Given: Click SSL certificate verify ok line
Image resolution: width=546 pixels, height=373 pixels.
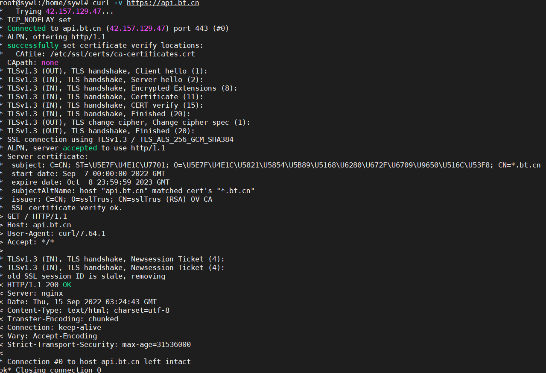Looking at the screenshot, I should pos(67,208).
